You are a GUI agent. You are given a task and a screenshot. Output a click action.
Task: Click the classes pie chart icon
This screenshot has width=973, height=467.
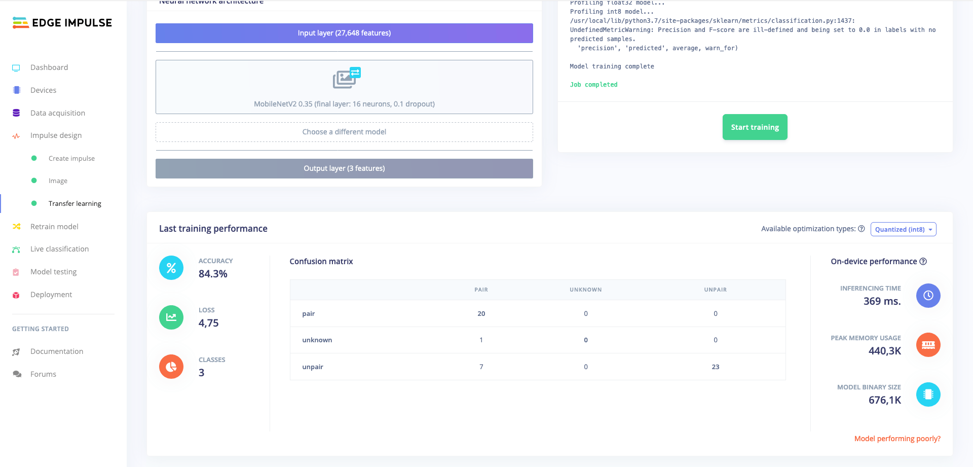point(171,367)
